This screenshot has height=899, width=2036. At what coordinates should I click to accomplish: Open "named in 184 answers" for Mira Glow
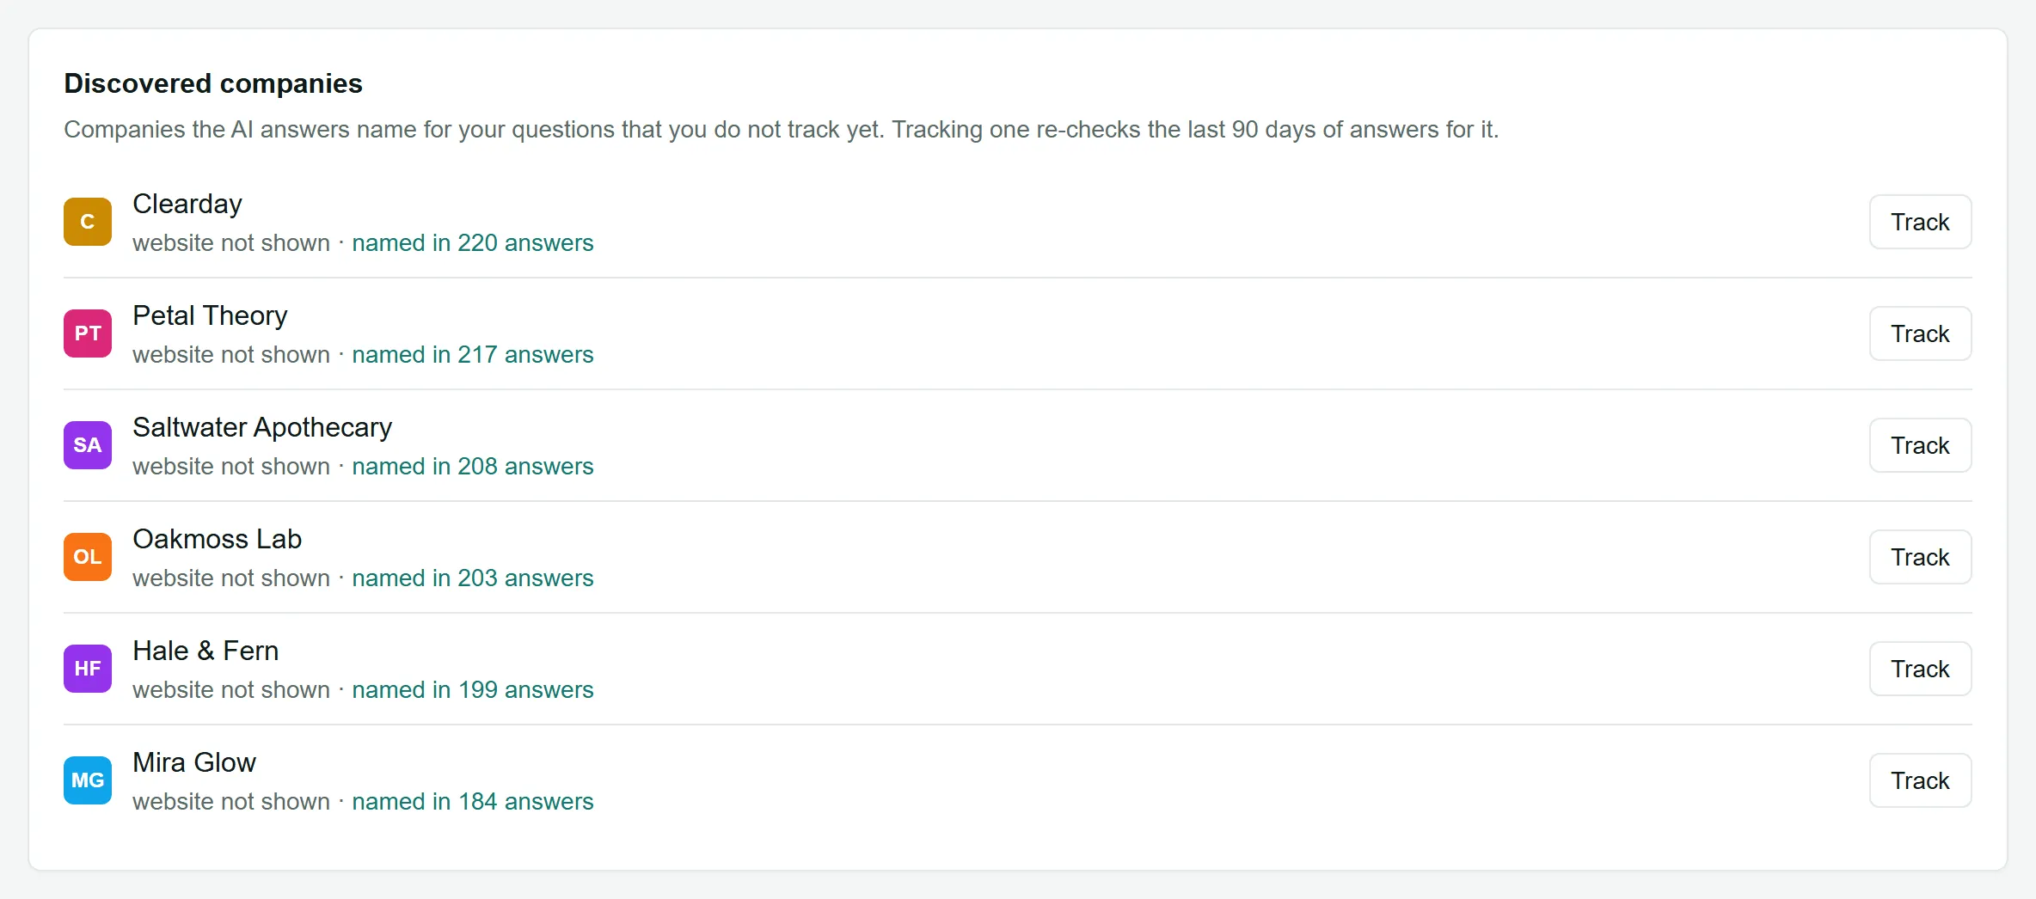(473, 802)
